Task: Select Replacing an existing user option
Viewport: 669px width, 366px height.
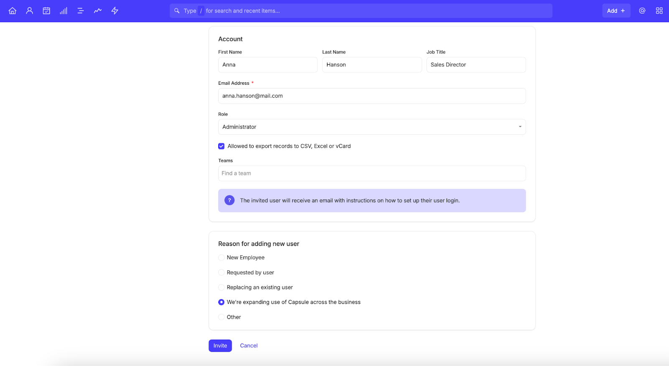Action: (x=221, y=287)
